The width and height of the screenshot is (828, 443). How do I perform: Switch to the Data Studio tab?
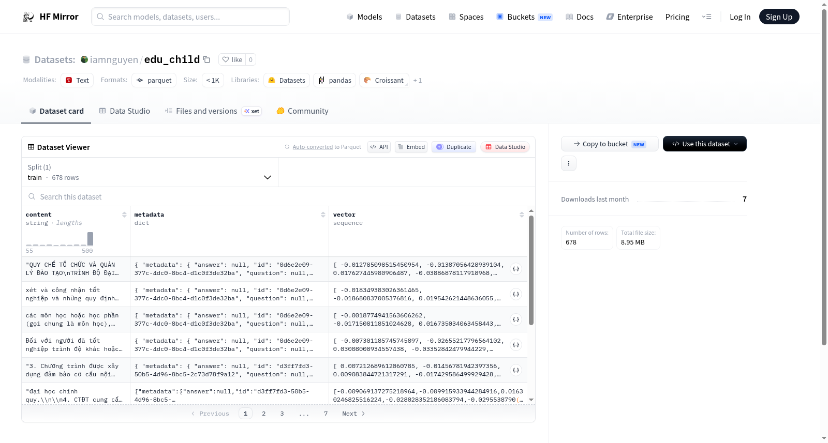[x=125, y=111]
